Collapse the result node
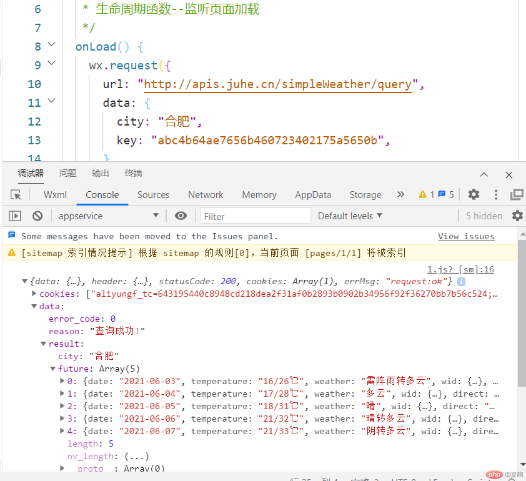526x481 pixels. pos(44,344)
